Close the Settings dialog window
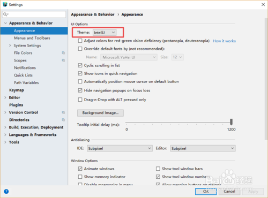This screenshot has width=268, height=198. pyautogui.click(x=263, y=4)
